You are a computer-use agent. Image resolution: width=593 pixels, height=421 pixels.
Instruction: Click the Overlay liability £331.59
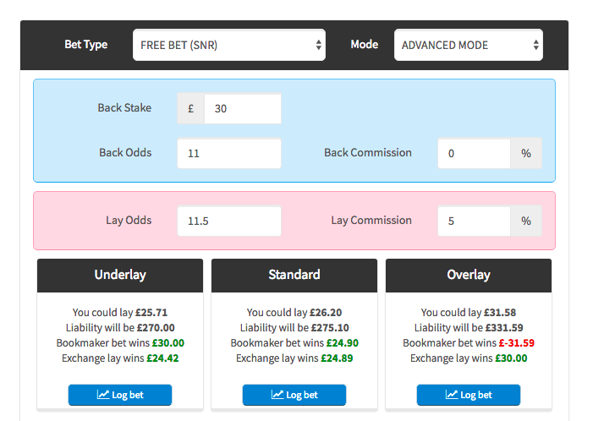504,328
